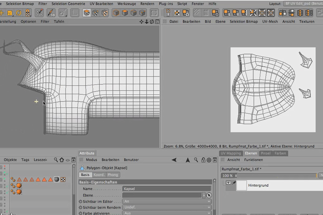Expand the Layout BP UV Edit dropdown
Screen dimensions: 323x215
(303, 4)
